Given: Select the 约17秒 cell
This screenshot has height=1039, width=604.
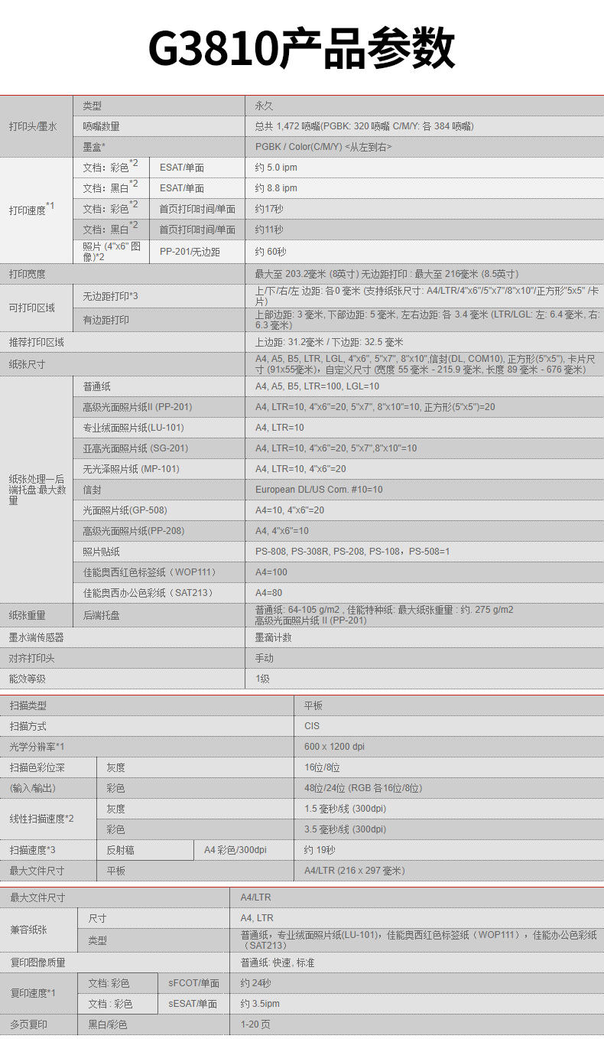Looking at the screenshot, I should [269, 209].
